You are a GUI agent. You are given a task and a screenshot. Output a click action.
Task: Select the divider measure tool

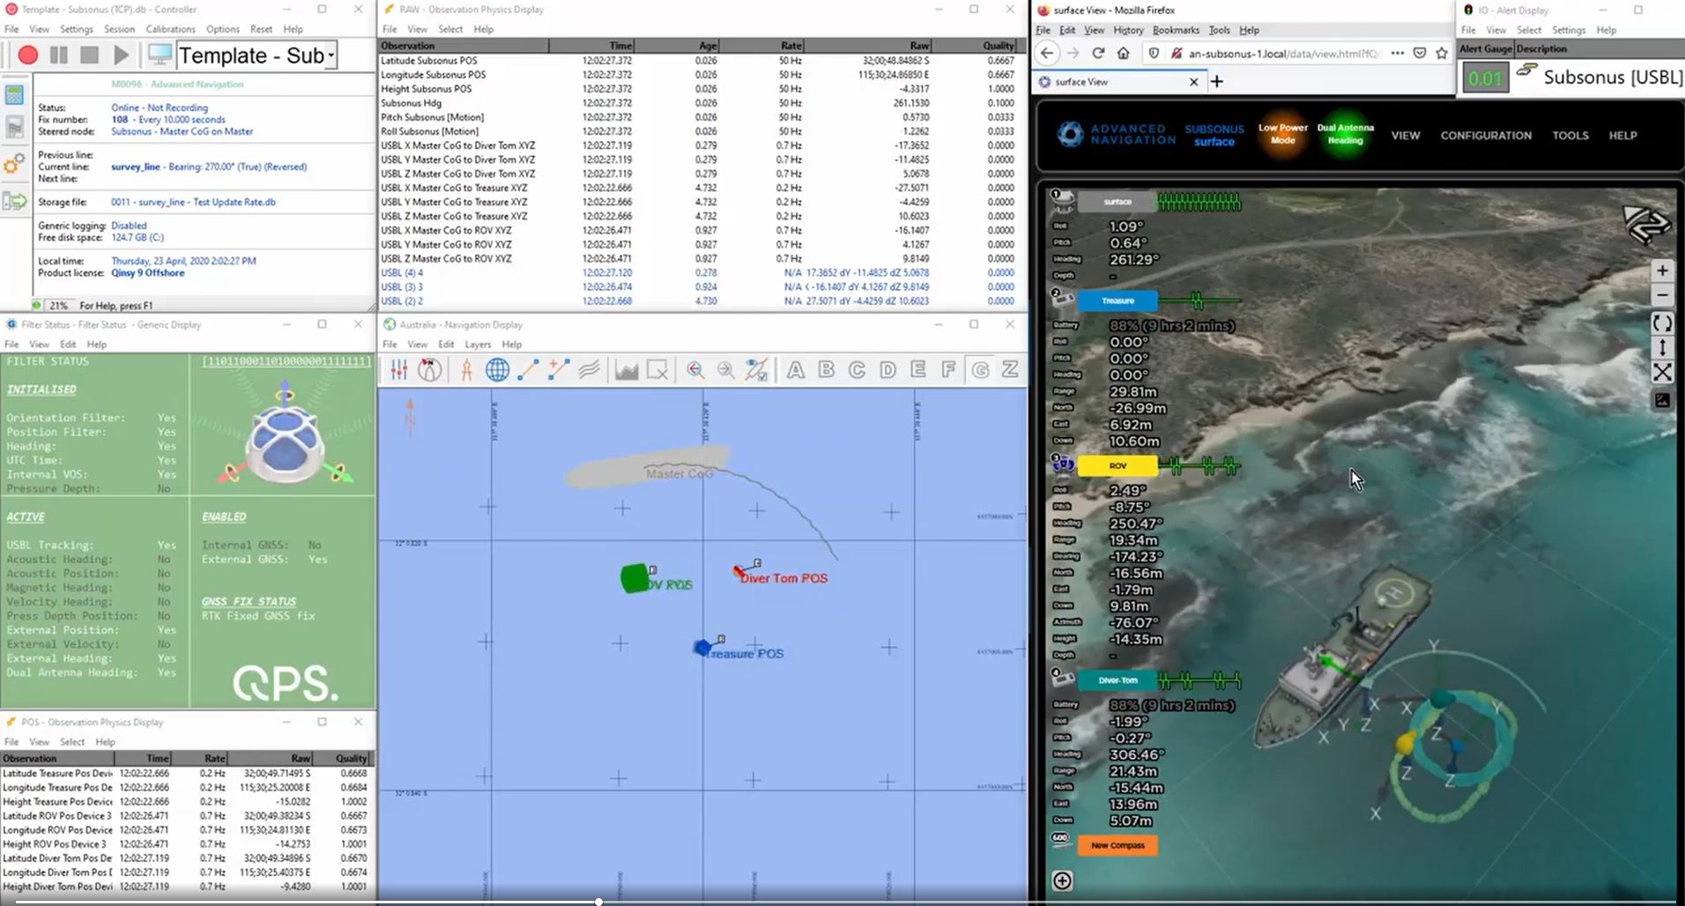[x=466, y=370]
